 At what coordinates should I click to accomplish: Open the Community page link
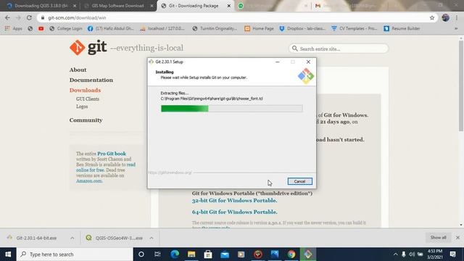tap(86, 120)
